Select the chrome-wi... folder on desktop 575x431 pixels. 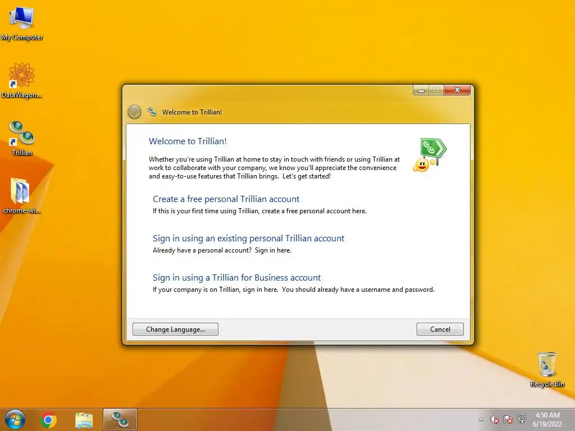(21, 196)
